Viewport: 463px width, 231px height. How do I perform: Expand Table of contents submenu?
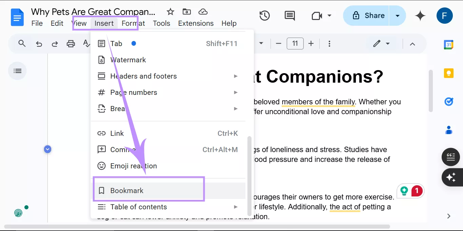pyautogui.click(x=236, y=207)
